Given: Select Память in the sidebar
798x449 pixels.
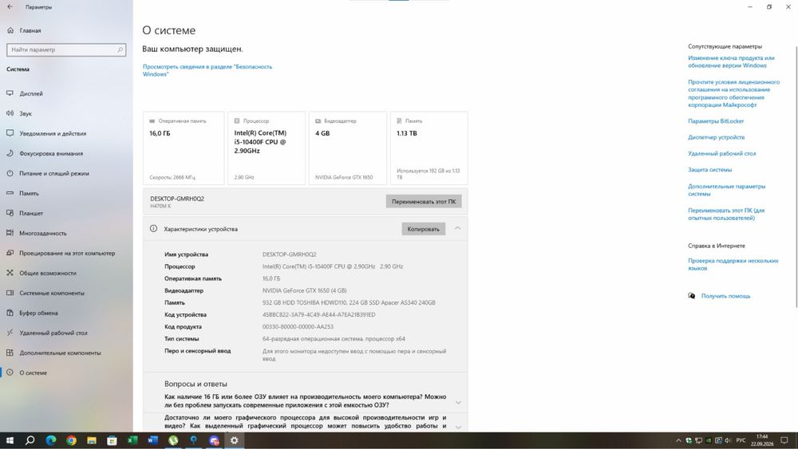Looking at the screenshot, I should tap(29, 193).
